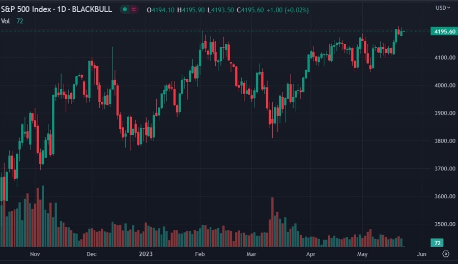This screenshot has height=264, width=458.
Task: Select the Vol indicator label
Action: point(5,21)
